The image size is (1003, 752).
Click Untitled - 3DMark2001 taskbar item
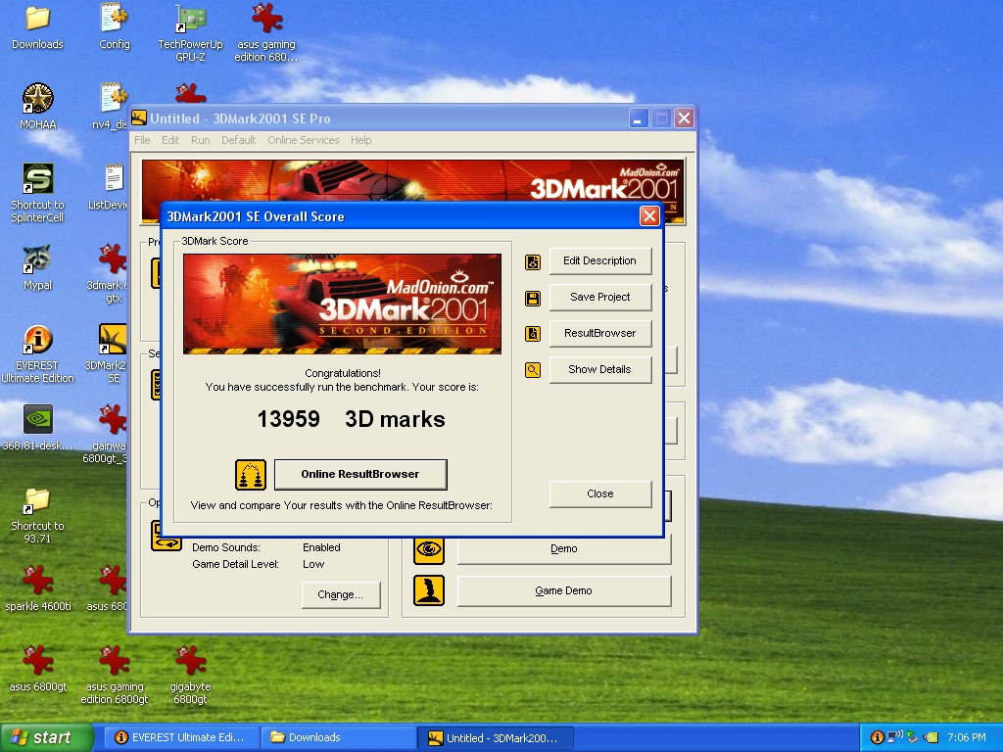(496, 737)
